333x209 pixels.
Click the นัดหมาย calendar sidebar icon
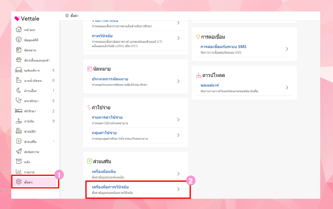19,50
